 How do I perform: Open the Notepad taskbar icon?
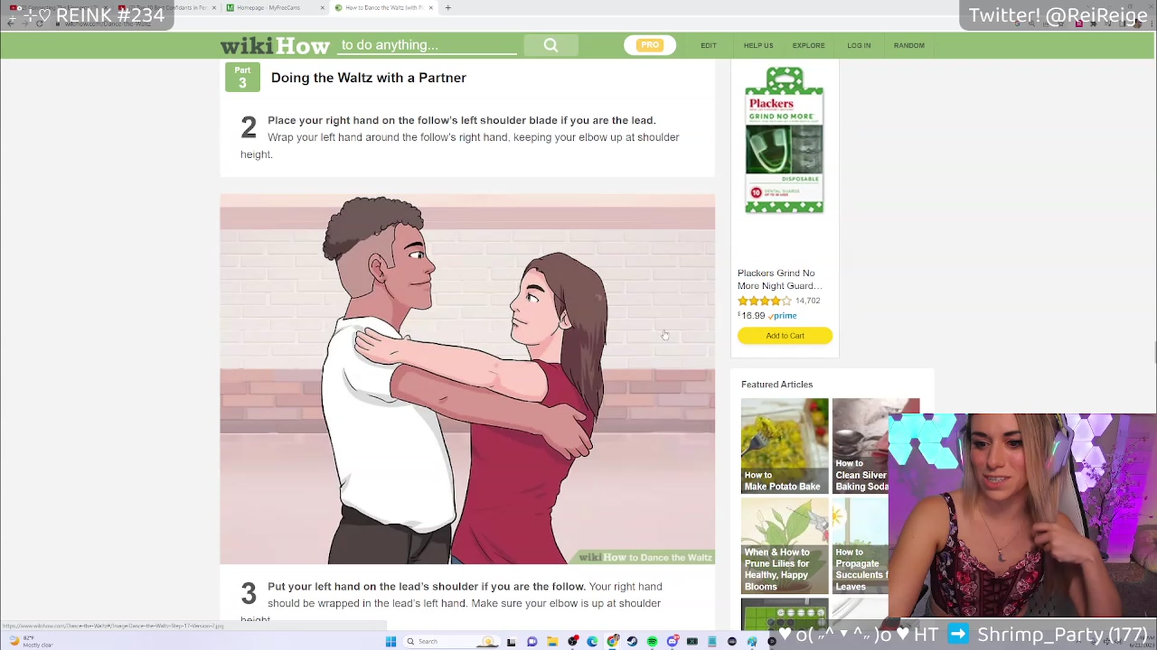(712, 642)
